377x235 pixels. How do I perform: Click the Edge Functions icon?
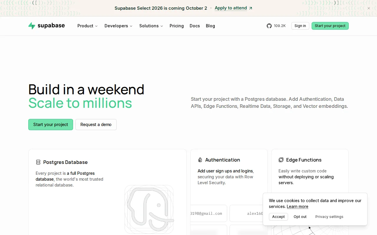[281, 160]
